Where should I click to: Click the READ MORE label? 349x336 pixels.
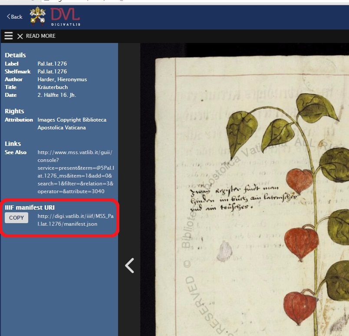click(x=41, y=36)
